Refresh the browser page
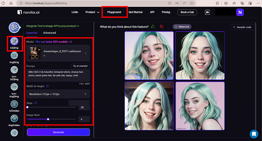 3,3
